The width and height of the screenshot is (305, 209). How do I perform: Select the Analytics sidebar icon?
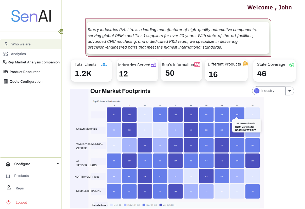coord(6,54)
